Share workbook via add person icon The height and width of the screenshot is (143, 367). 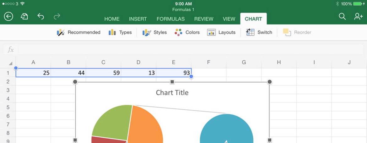358,16
